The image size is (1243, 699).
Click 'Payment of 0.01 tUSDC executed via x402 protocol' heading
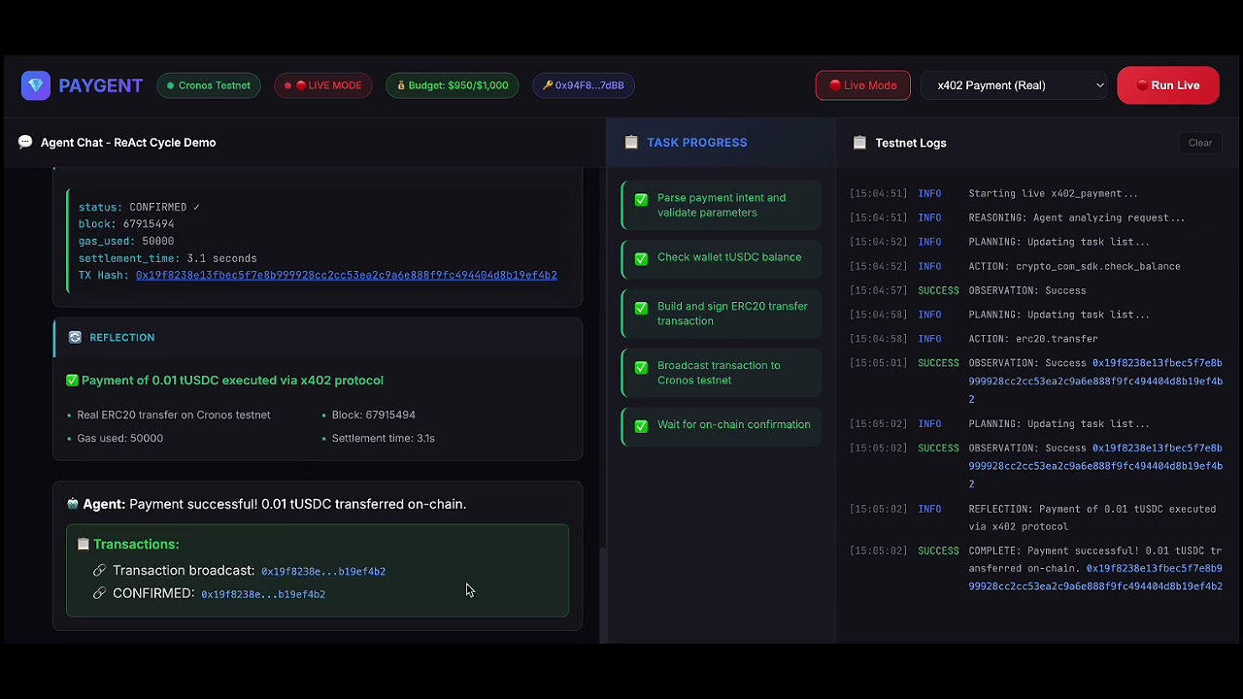coord(232,381)
